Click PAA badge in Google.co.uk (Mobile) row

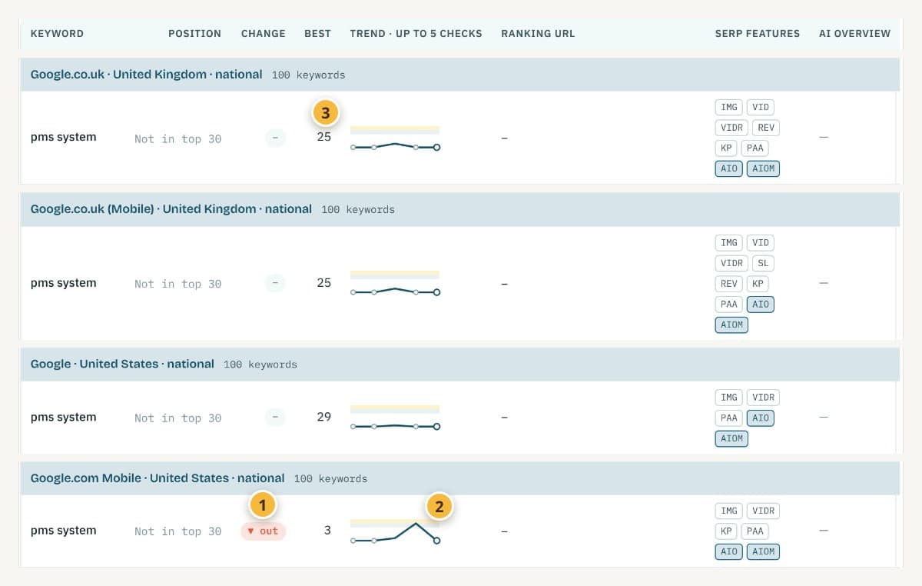[x=728, y=305]
